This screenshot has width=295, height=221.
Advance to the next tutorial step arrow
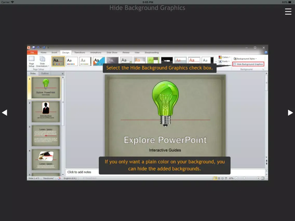[x=290, y=113]
